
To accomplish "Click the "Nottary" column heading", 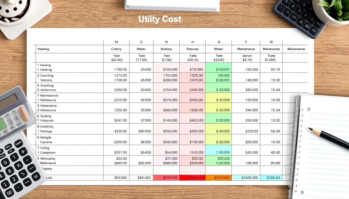I will coord(166,49).
